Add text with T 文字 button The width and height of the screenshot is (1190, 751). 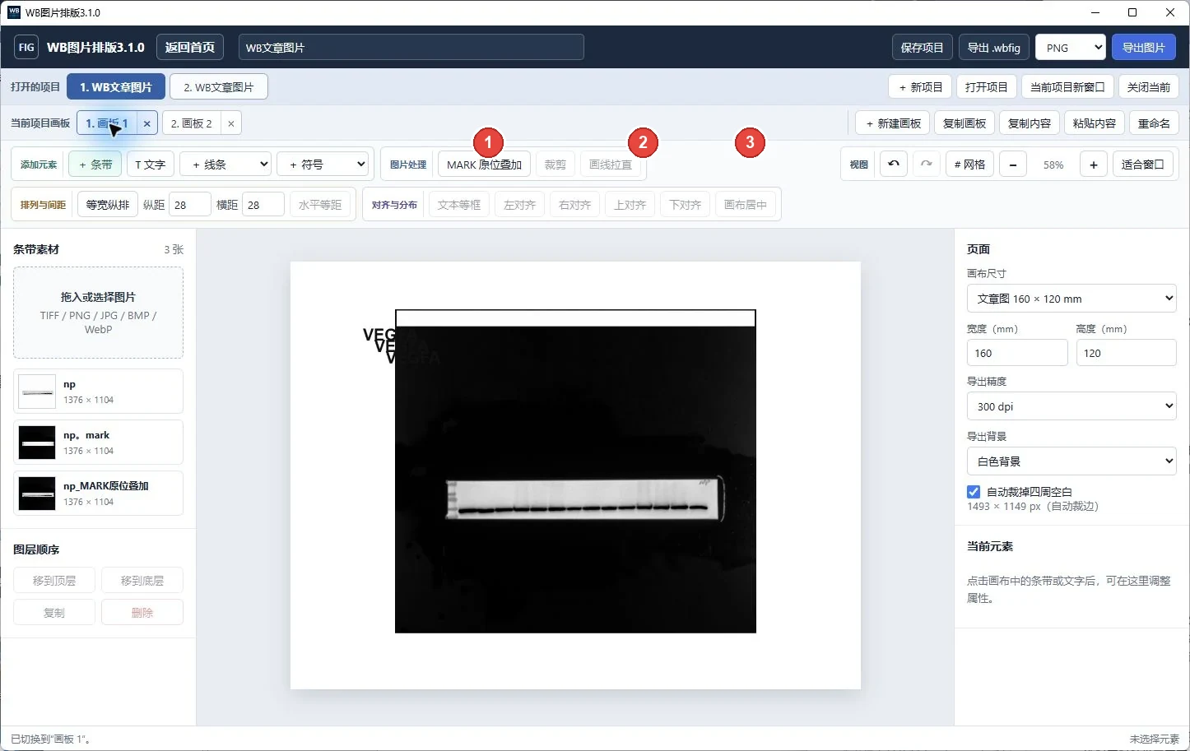(150, 165)
